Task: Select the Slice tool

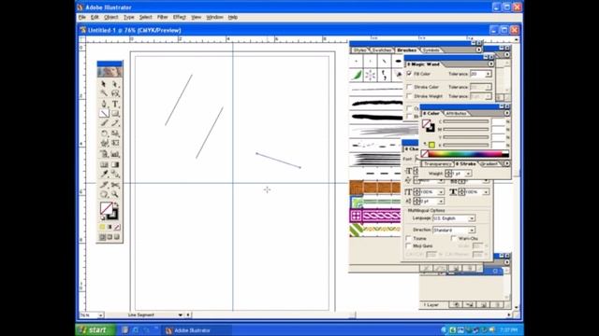Action: coord(104,185)
